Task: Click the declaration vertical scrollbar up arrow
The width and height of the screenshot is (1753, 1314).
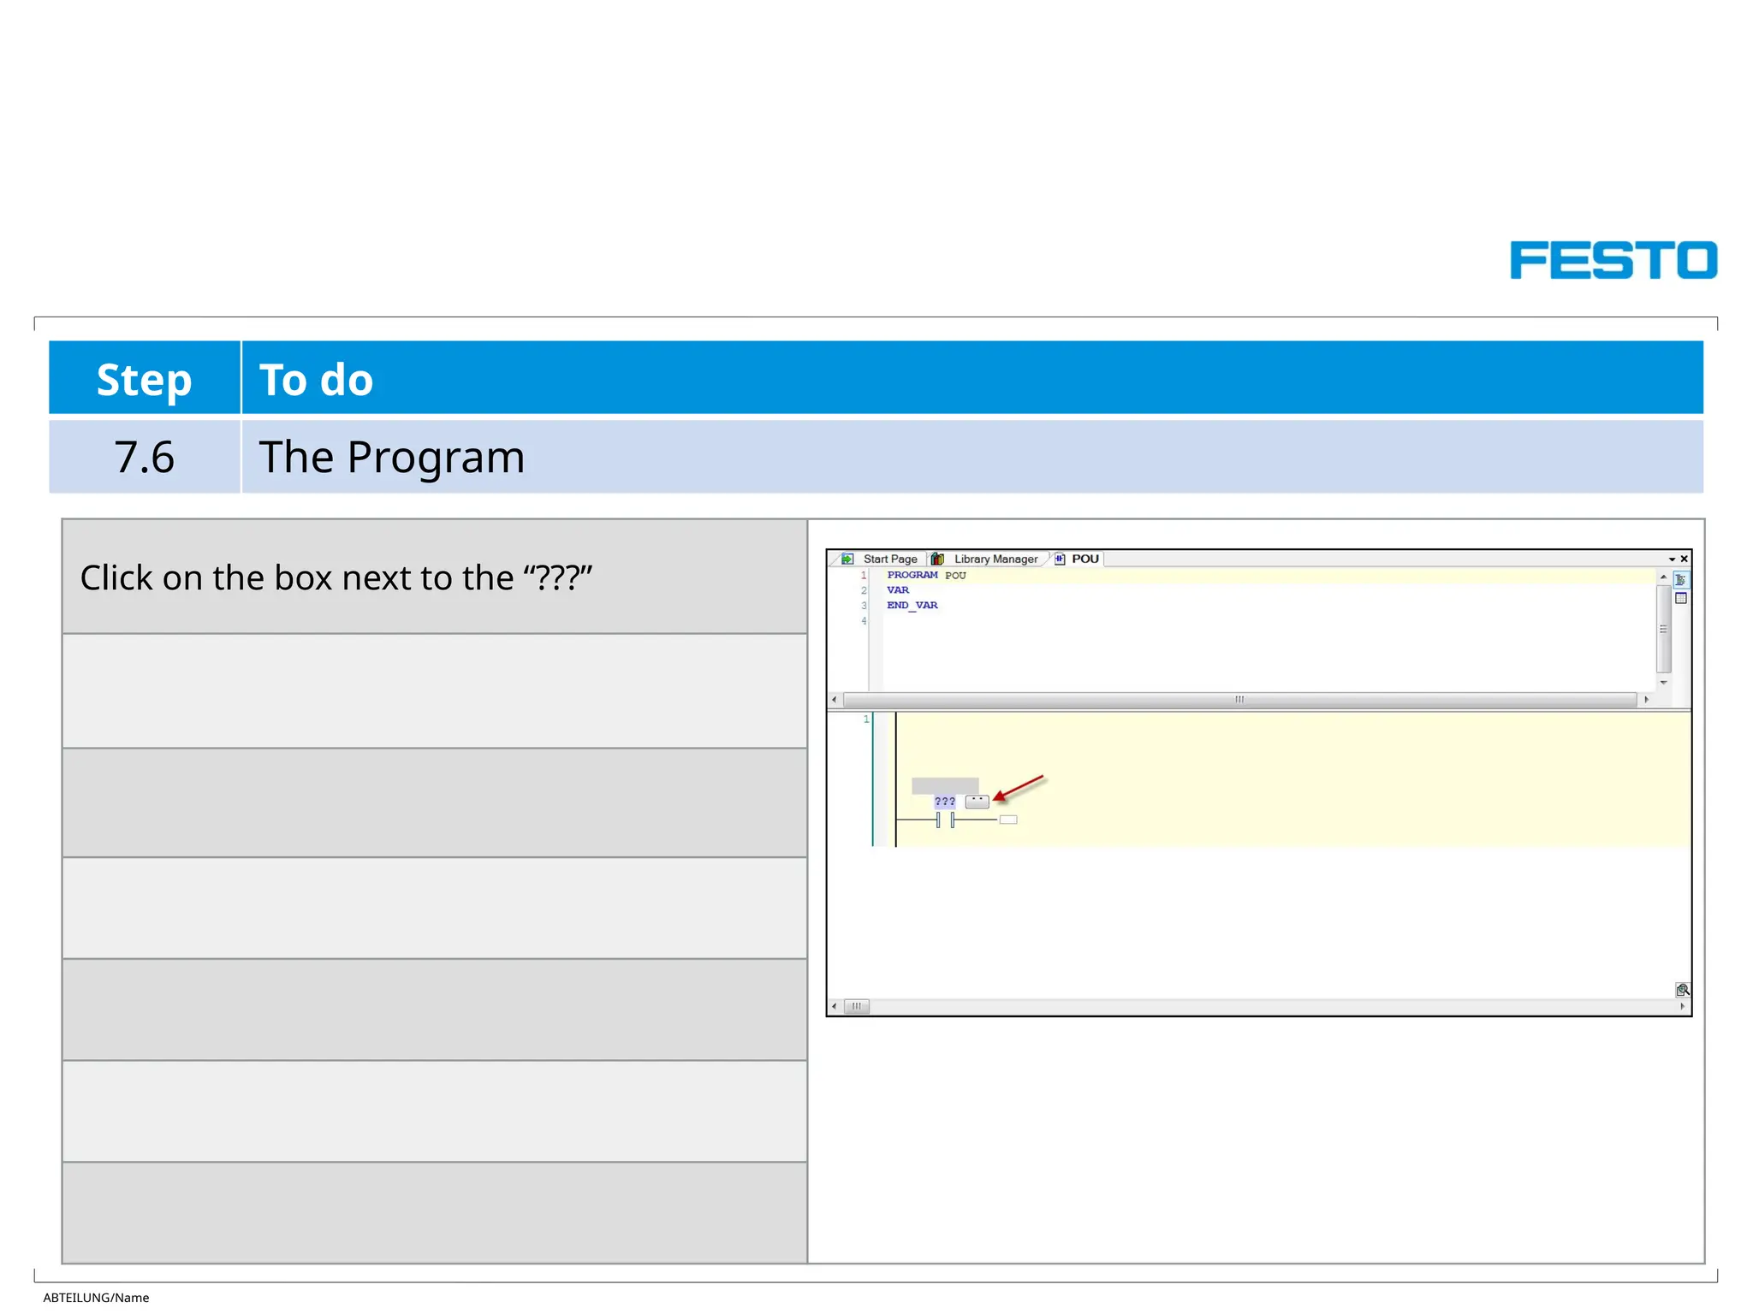Action: click(1663, 577)
